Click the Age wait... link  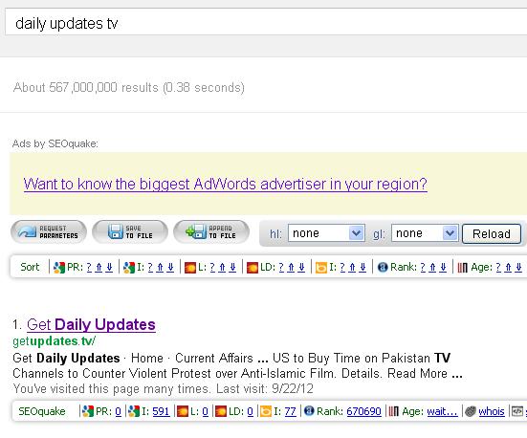coord(442,411)
